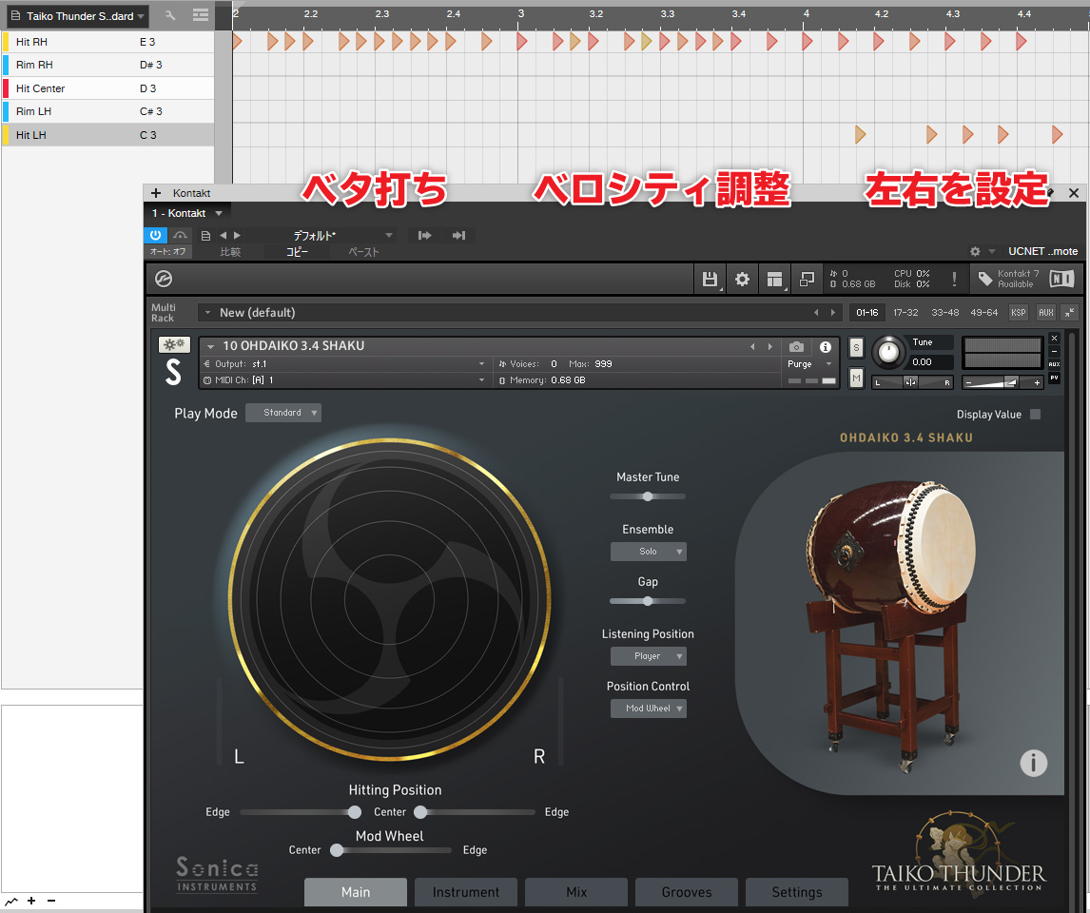Open the Listening Position Player dropdown
The height and width of the screenshot is (913, 1090).
point(648,656)
